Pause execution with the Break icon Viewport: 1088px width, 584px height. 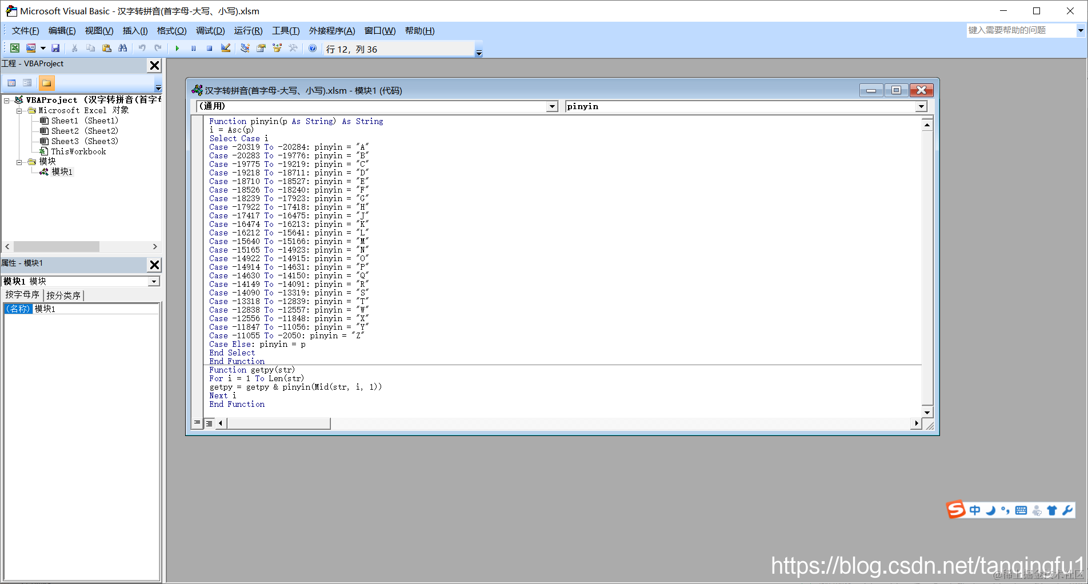(x=193, y=49)
